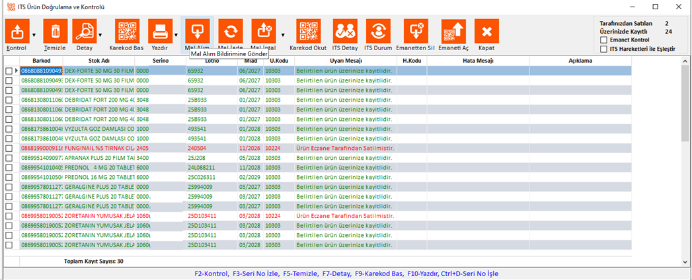
Task: Click the Kapat button
Action: 486,31
